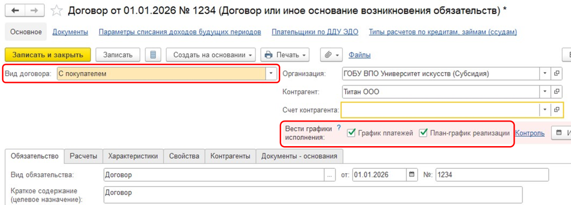Expand the Организация dropdown arrow
The width and height of the screenshot is (571, 205).
545,74
